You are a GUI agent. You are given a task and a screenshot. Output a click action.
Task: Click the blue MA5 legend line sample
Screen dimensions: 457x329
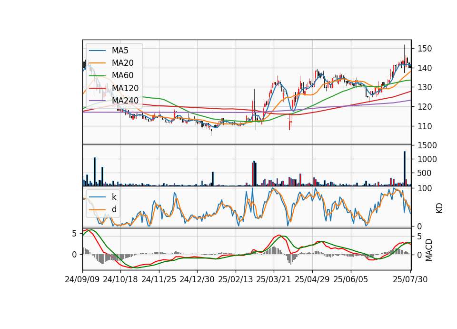[x=97, y=51]
